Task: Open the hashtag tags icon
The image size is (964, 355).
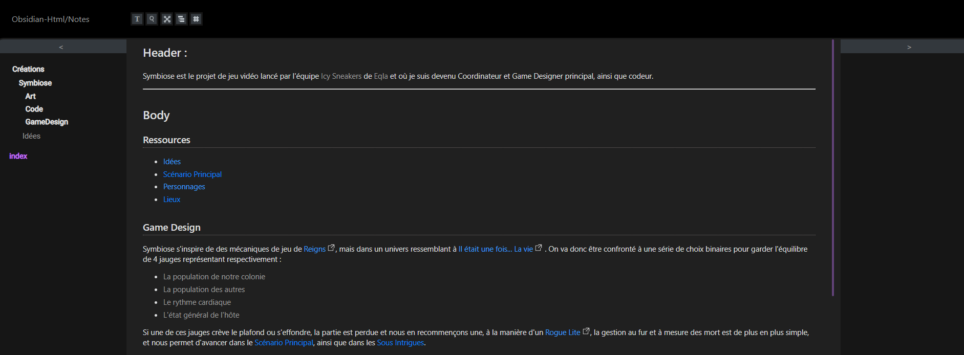Action: [196, 19]
